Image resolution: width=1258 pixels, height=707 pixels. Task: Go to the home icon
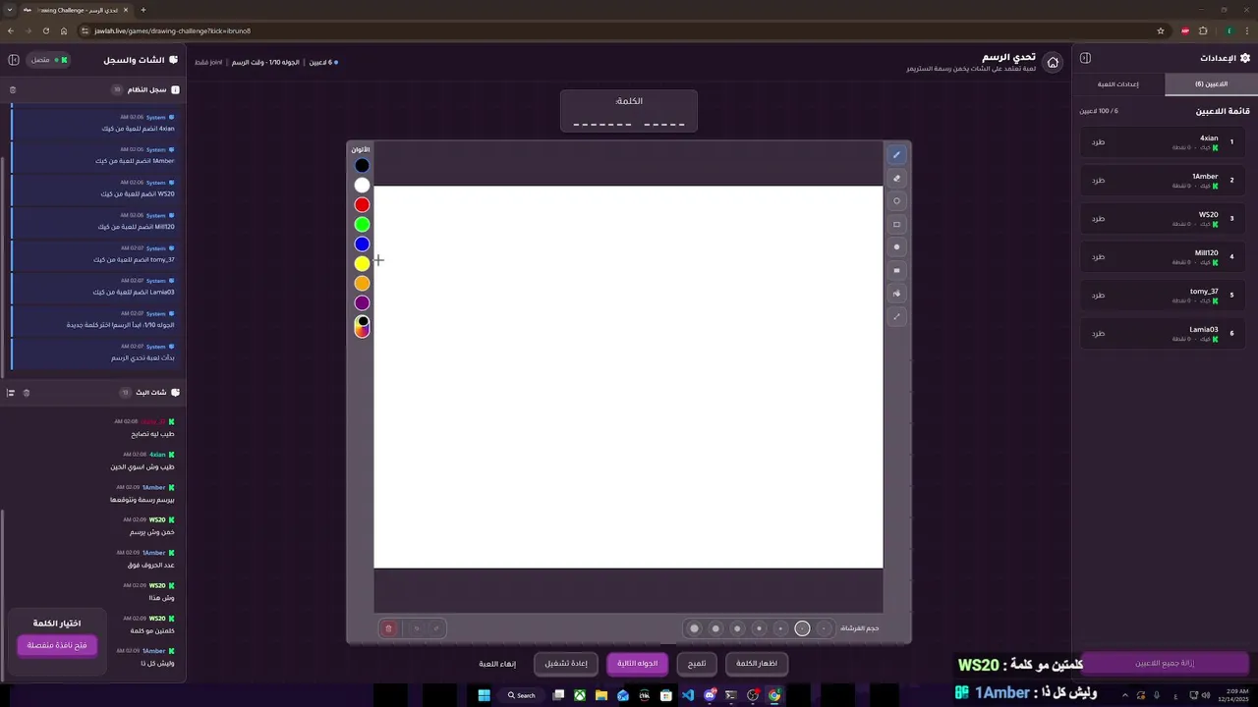[1053, 62]
